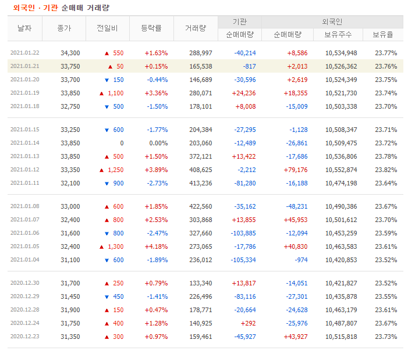Click the volume 372,121
This screenshot has width=408, height=354.
click(201, 156)
